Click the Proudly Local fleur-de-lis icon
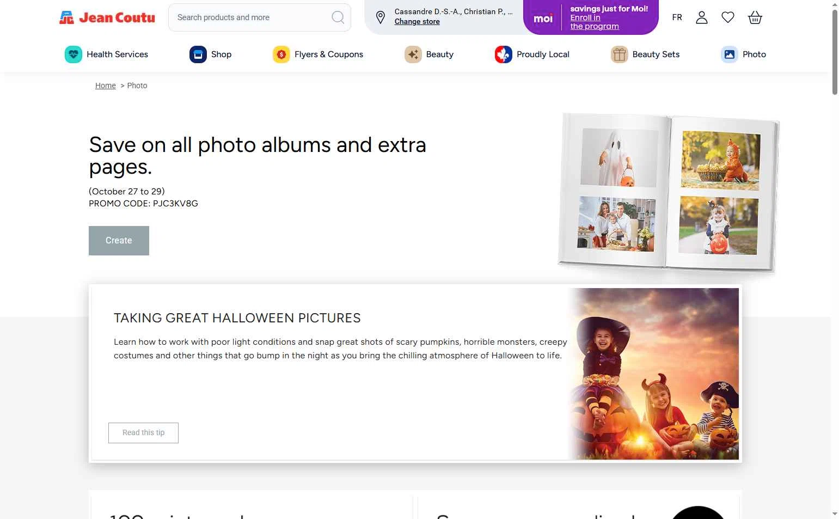 tap(504, 54)
